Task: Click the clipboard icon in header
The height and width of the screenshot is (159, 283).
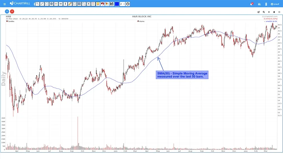Action: (x=266, y=4)
